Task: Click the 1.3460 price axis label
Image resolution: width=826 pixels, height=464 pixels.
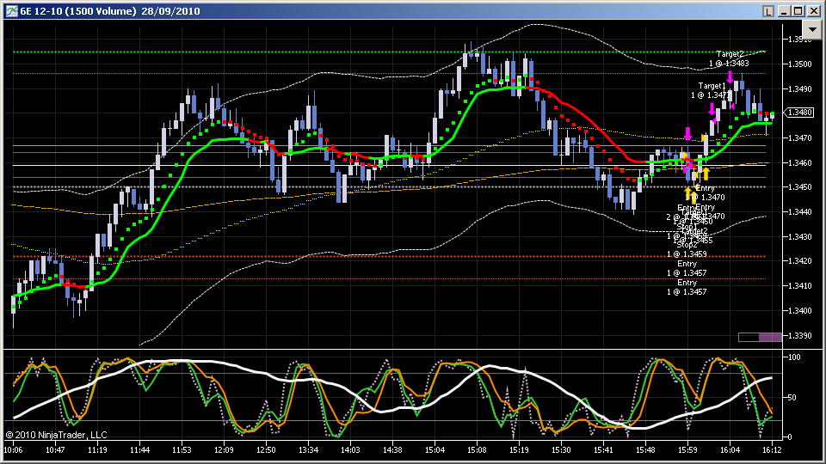Action: tap(799, 162)
